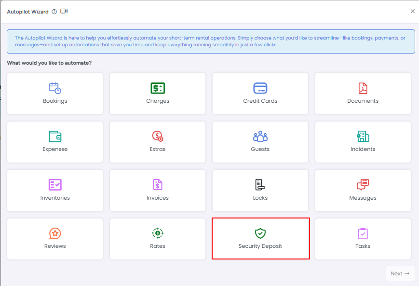Click the 'What would you like to automate?' heading

pos(49,63)
